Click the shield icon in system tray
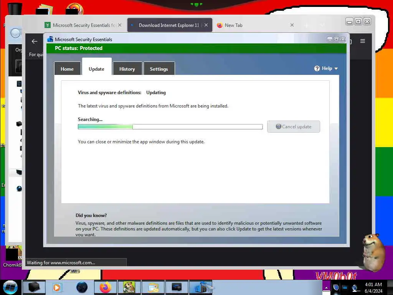Viewport: 393px width, 295px height. 336,287
